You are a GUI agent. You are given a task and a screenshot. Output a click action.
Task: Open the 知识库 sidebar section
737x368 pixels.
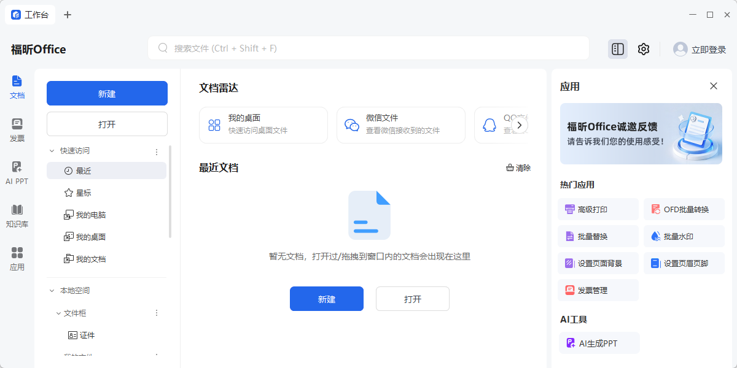coord(17,216)
